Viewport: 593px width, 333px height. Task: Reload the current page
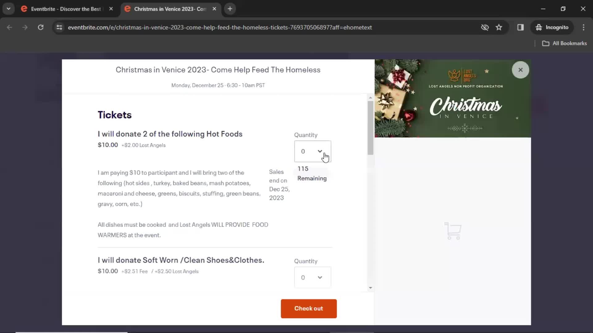(x=40, y=27)
